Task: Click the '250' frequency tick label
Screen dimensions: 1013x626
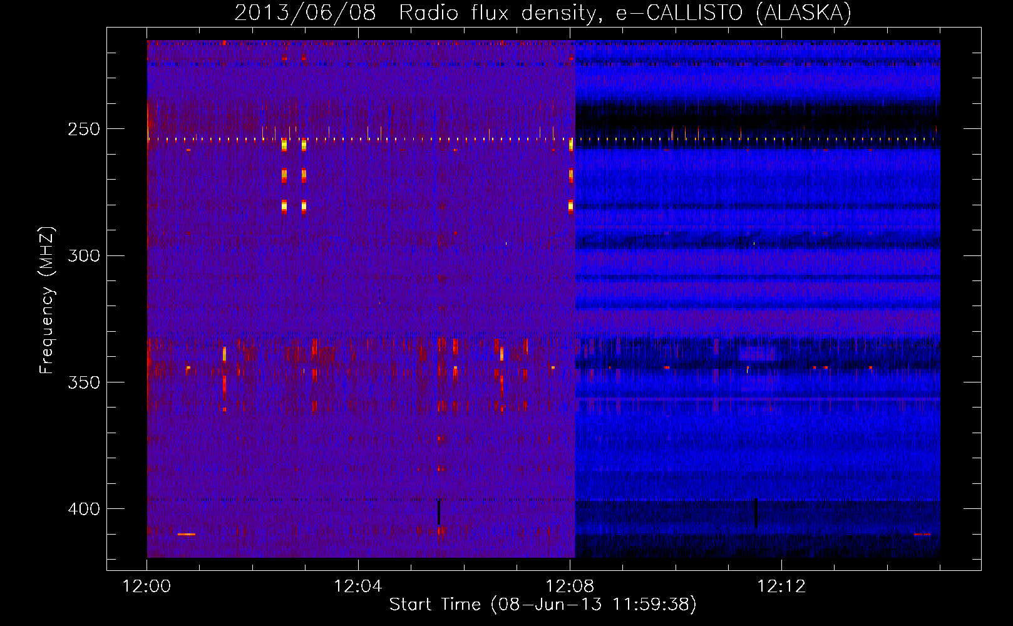Action: point(84,129)
